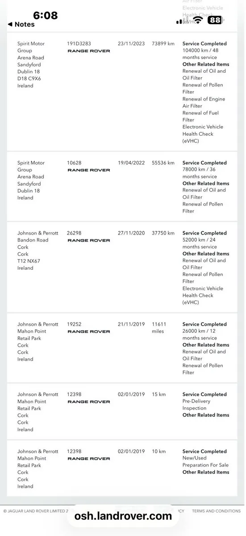Tap Range Rover logo under 19252
This screenshot has height=536, width=246.
89,331
